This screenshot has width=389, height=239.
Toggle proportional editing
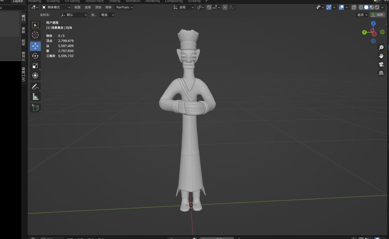(x=225, y=8)
